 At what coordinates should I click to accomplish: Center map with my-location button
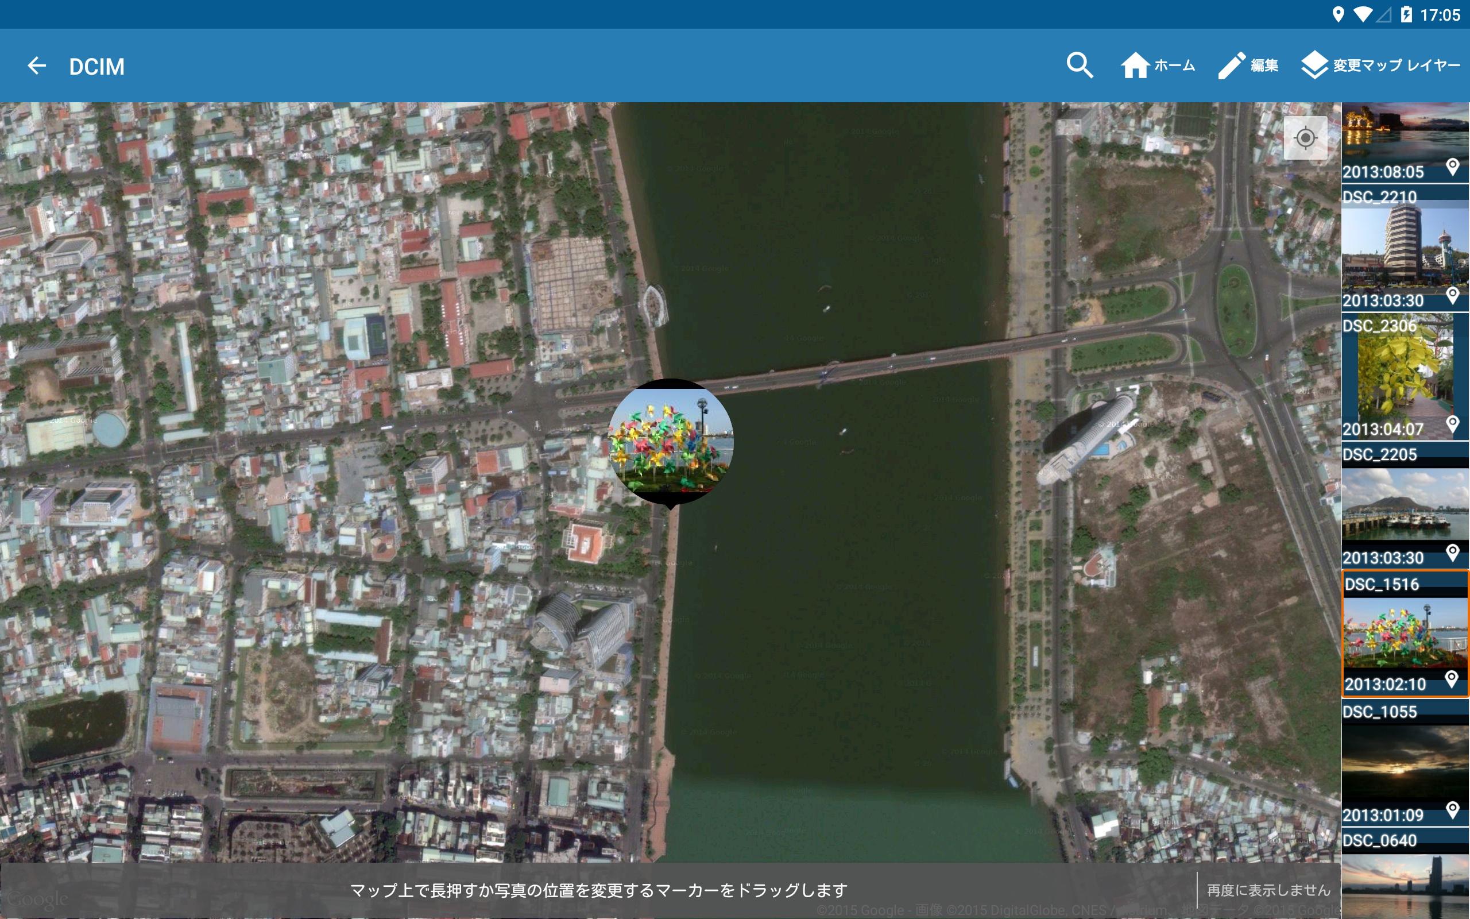pyautogui.click(x=1305, y=138)
